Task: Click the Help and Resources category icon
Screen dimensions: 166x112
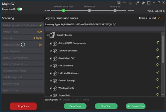Action: coord(55,73)
